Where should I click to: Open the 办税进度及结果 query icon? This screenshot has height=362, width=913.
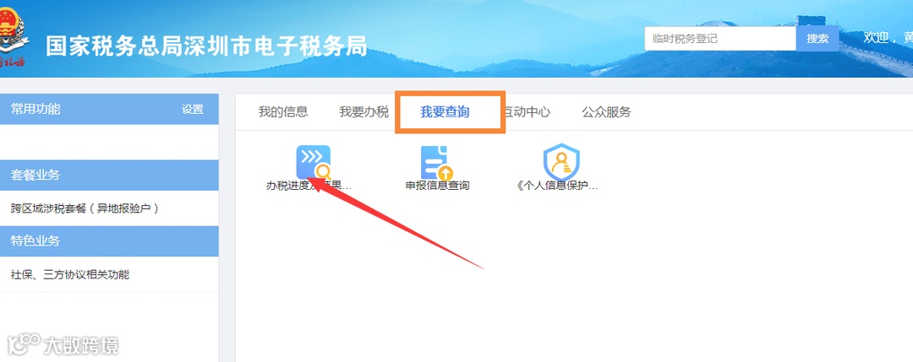(314, 162)
